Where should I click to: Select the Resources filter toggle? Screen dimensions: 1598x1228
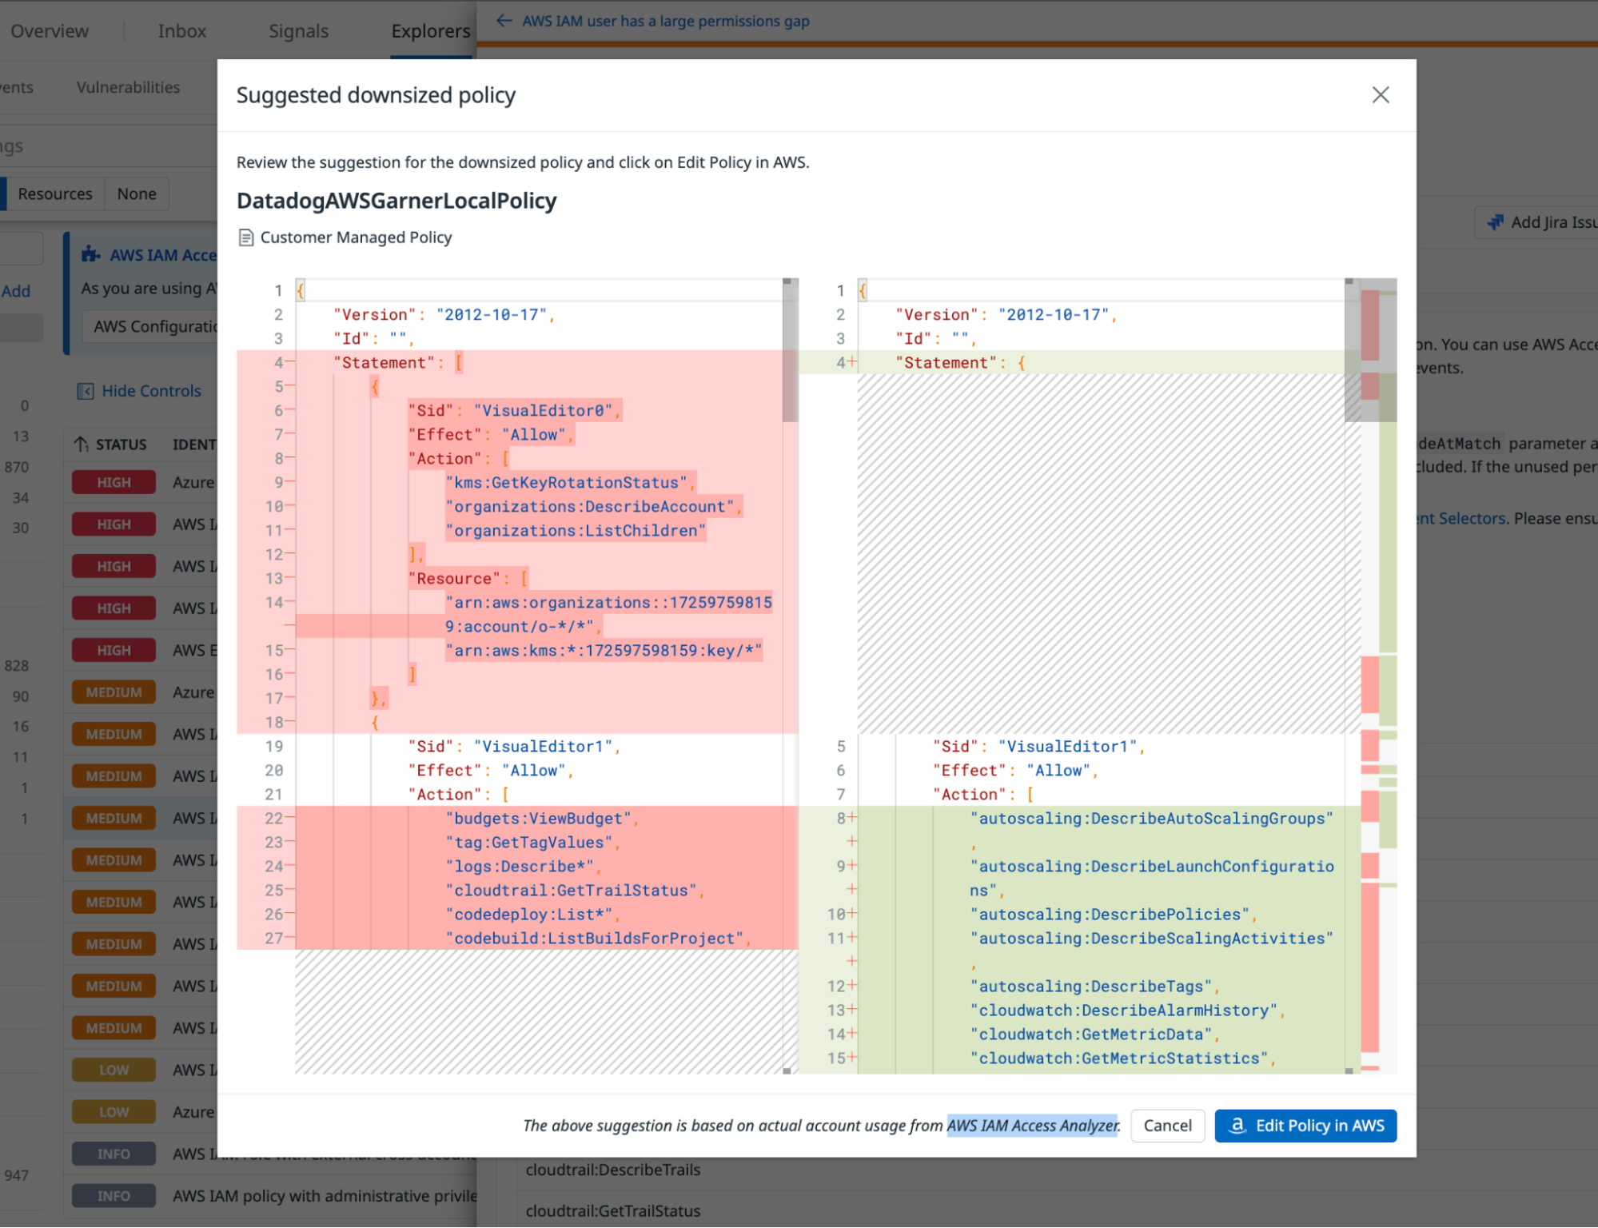point(54,193)
